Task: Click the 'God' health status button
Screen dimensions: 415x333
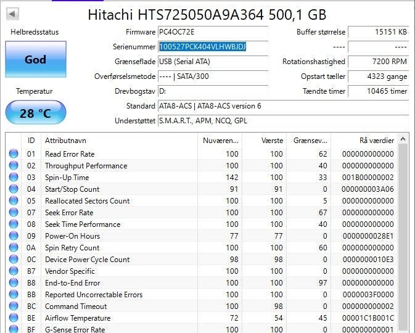Action: click(x=35, y=60)
